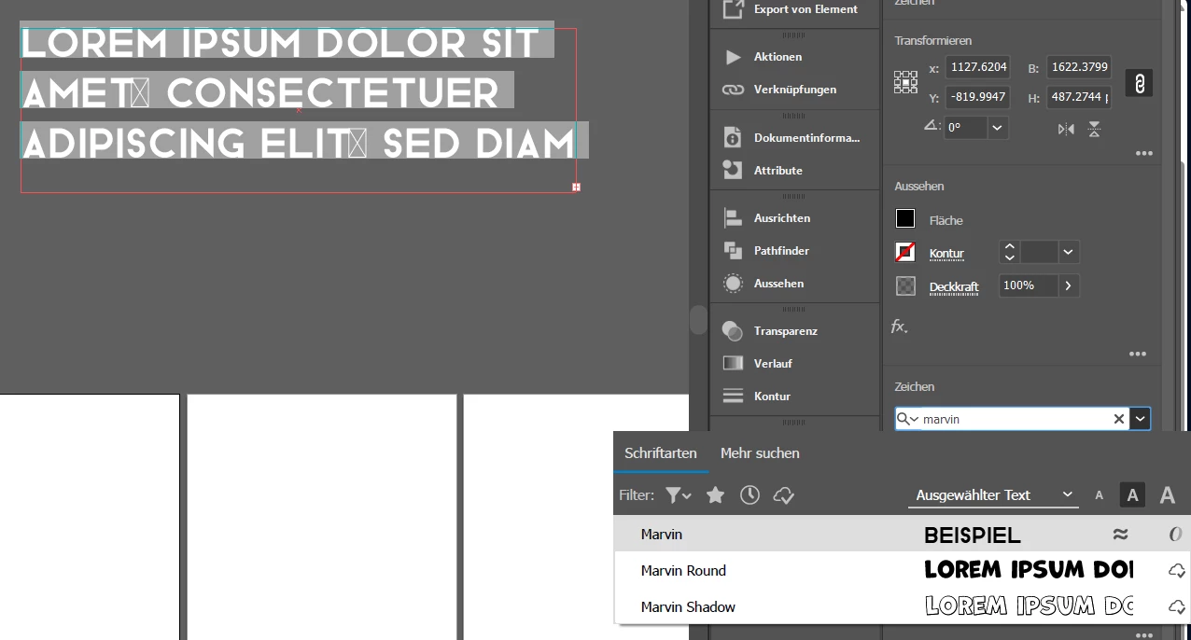Click the reference point locator grid
Screen dimensions: 1191x640
point(905,82)
